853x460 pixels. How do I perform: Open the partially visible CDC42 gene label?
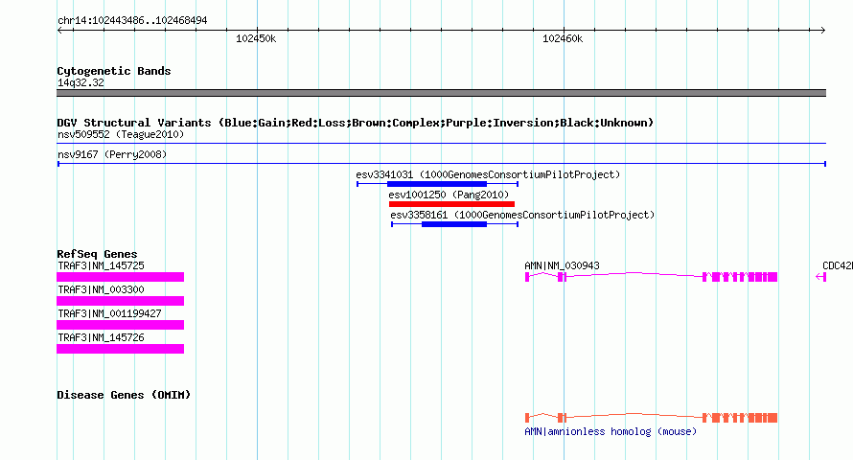pyautogui.click(x=838, y=265)
